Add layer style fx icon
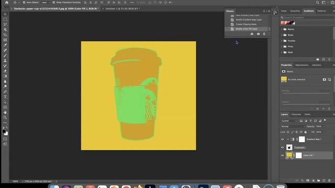Image resolution: width=335 pixels, height=188 pixels. [303, 181]
